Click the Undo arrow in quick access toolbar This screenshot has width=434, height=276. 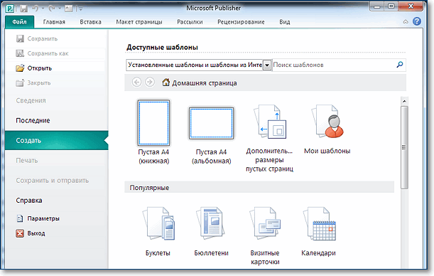(x=36, y=9)
